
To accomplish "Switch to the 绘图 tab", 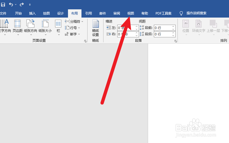I will (x=47, y=13).
